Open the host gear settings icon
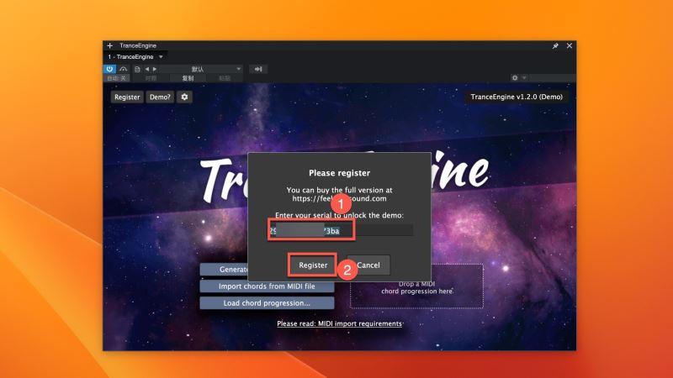 tap(515, 78)
